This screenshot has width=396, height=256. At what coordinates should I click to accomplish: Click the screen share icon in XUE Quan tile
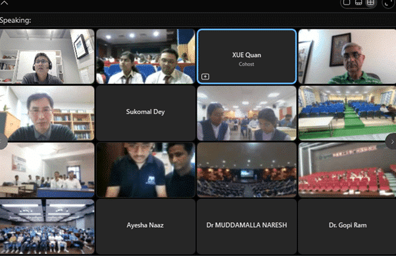click(x=205, y=76)
